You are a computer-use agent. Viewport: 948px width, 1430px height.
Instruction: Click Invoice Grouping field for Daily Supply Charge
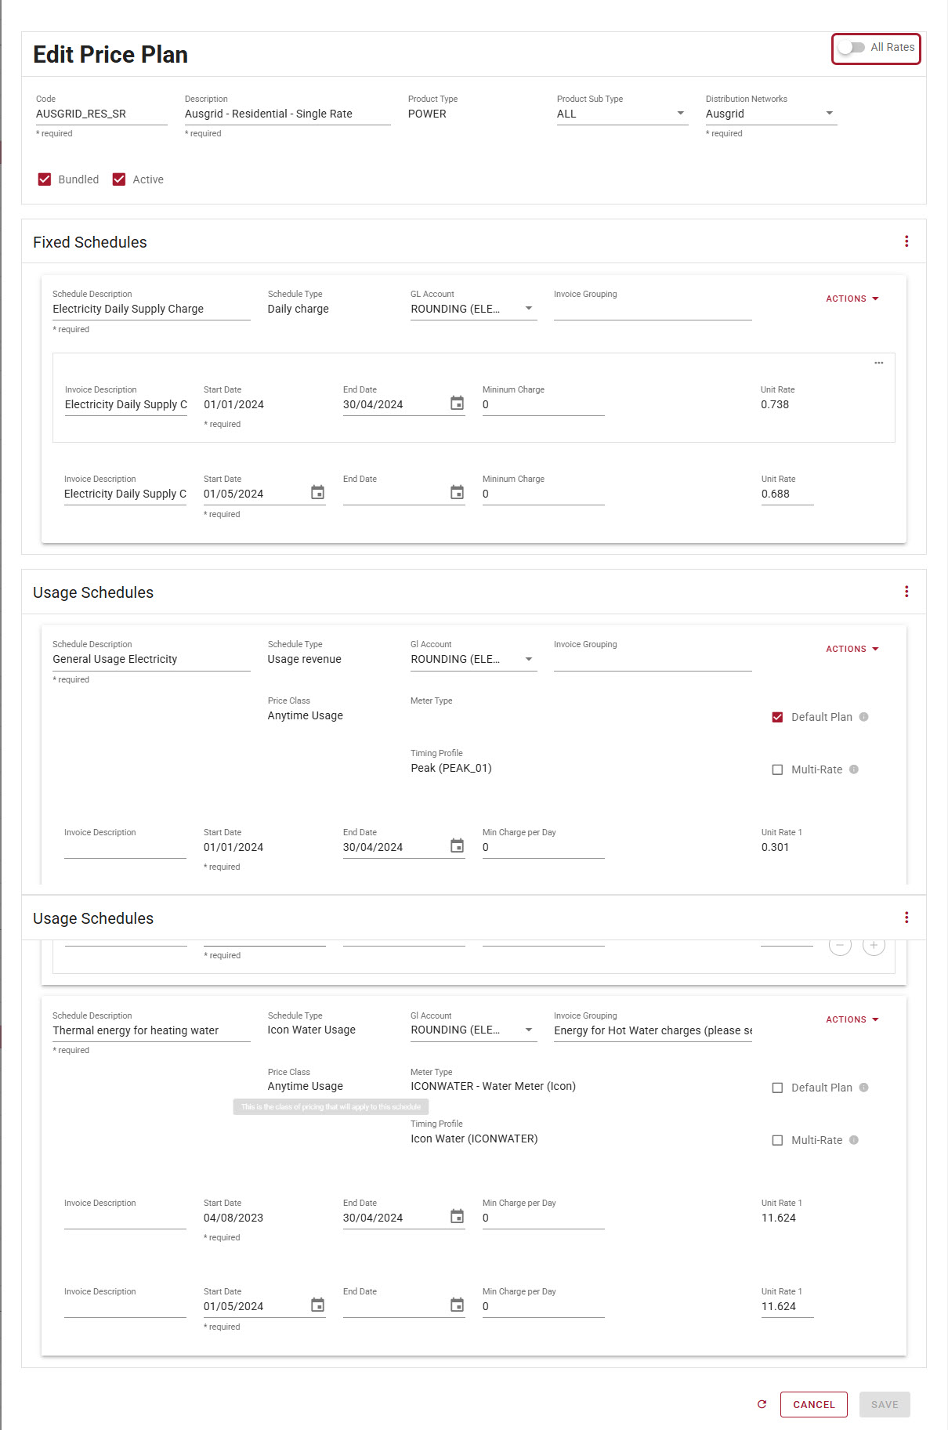coord(653,309)
